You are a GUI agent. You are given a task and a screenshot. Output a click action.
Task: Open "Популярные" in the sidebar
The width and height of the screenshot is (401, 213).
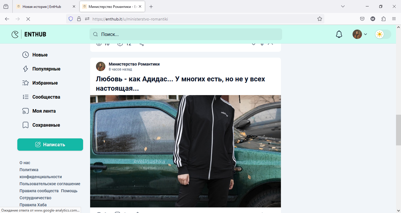[46, 69]
